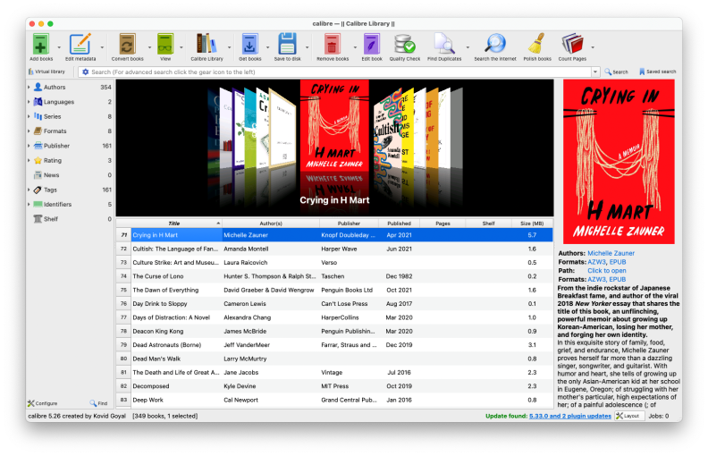The width and height of the screenshot is (708, 456).
Task: Click the Search button beside search bar
Action: point(616,72)
